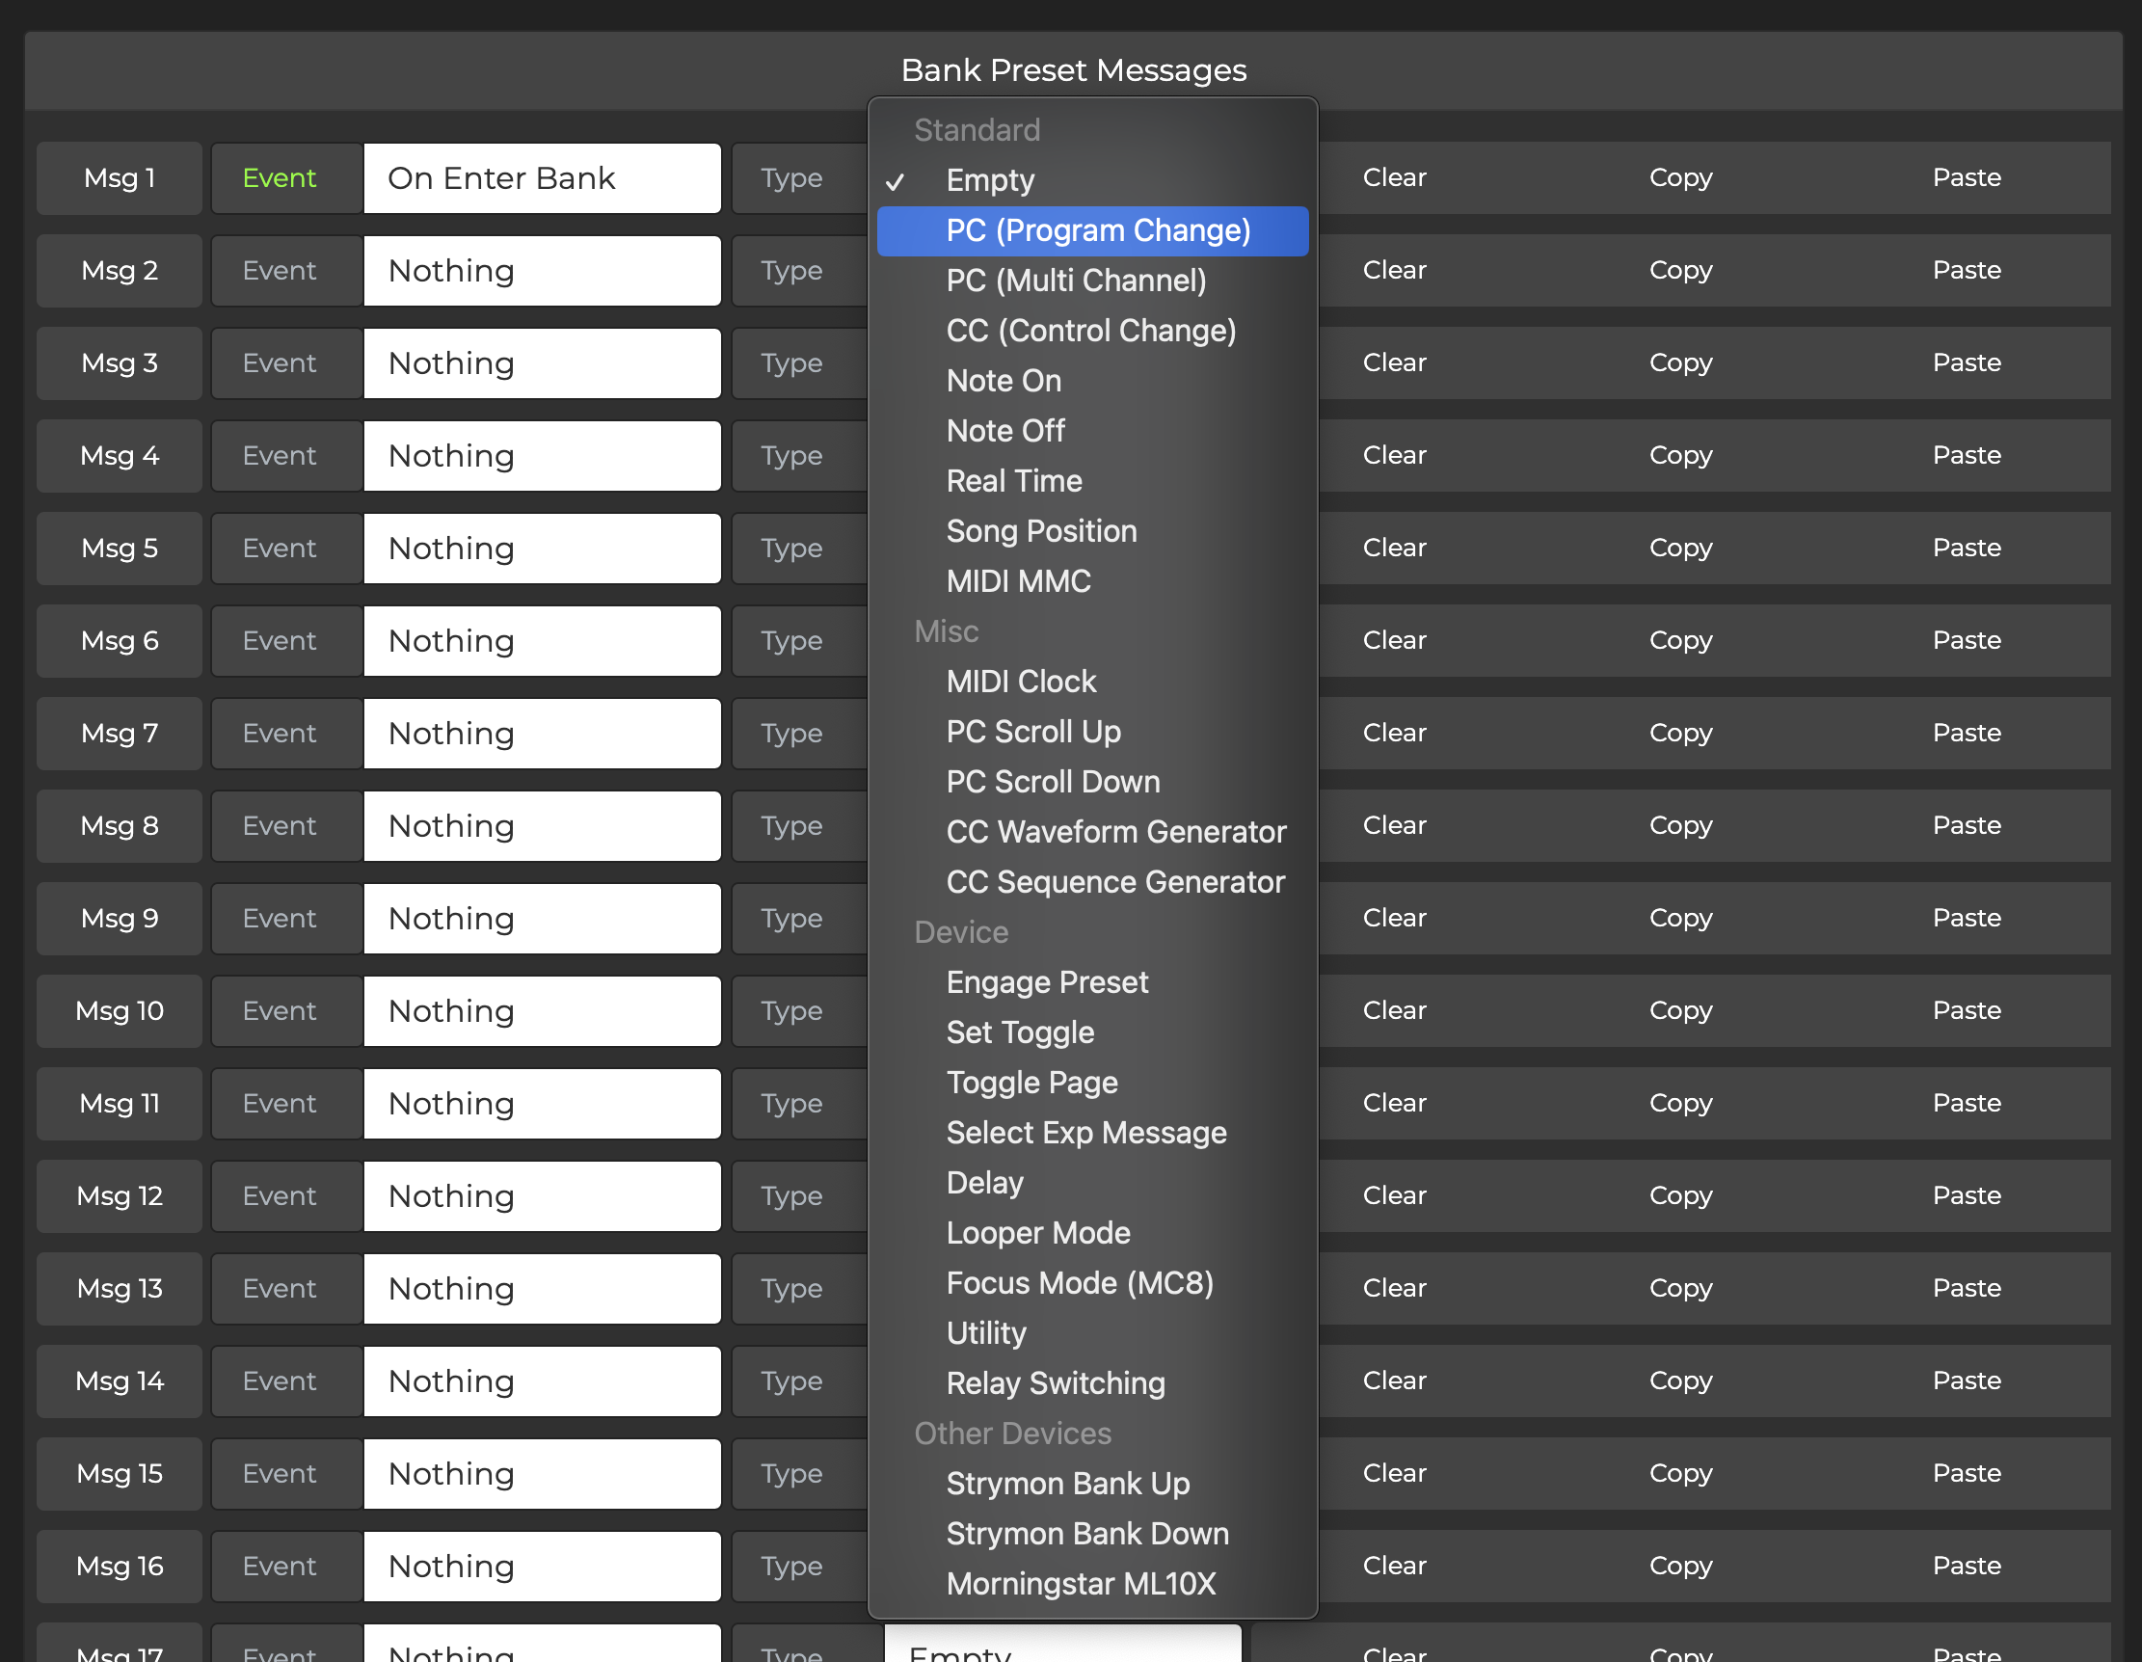Viewport: 2142px width, 1662px height.
Task: Open the On Enter Bank event selector
Action: point(542,177)
